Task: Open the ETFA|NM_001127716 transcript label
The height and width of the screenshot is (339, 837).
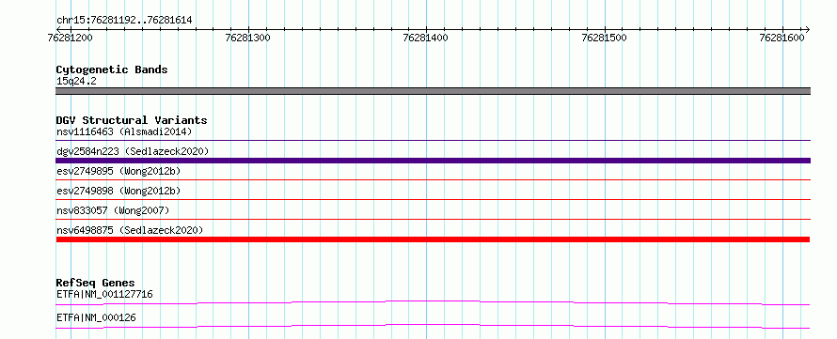Action: 104,294
